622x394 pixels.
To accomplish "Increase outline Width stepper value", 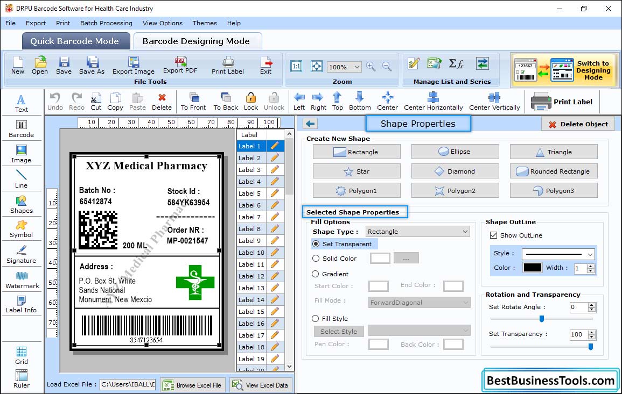I will pos(591,266).
